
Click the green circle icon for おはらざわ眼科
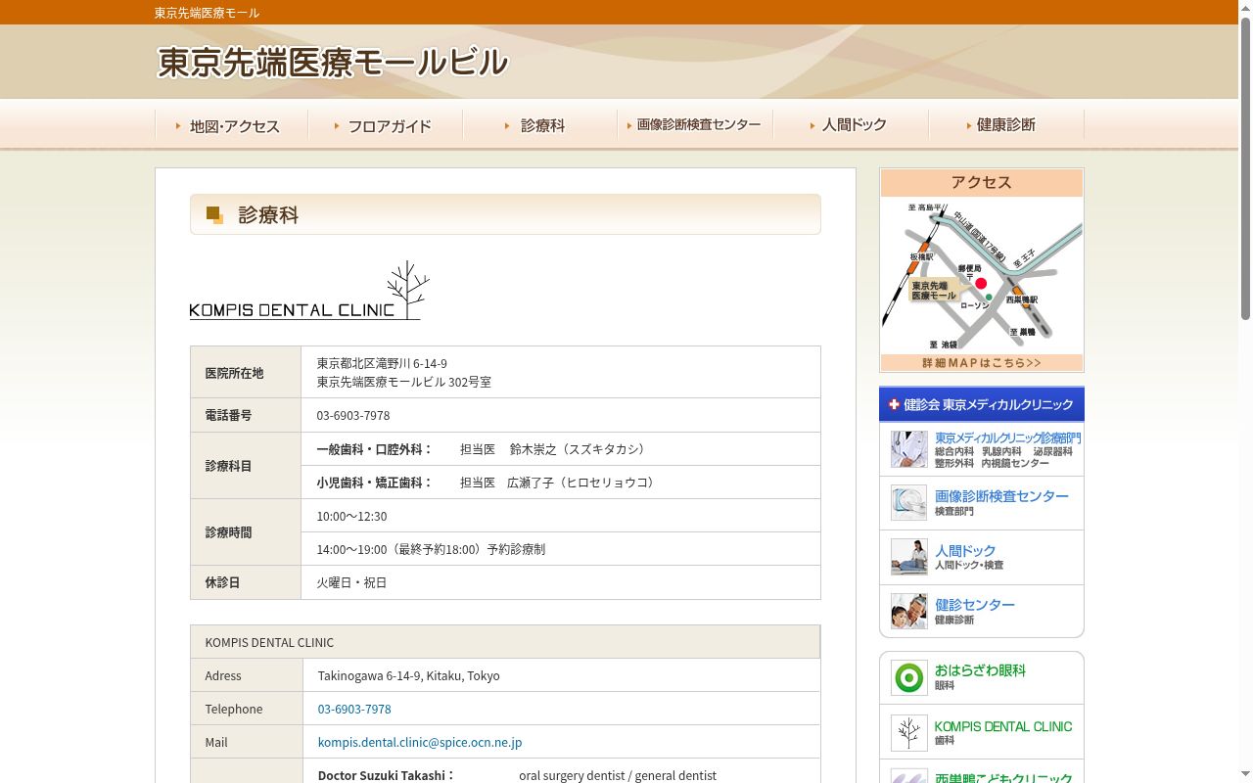(908, 677)
